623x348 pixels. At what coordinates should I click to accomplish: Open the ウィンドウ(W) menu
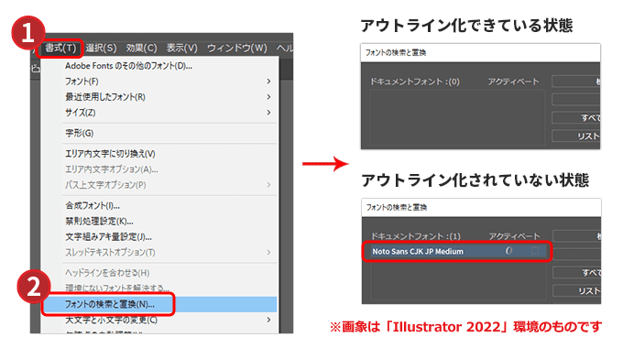(236, 48)
